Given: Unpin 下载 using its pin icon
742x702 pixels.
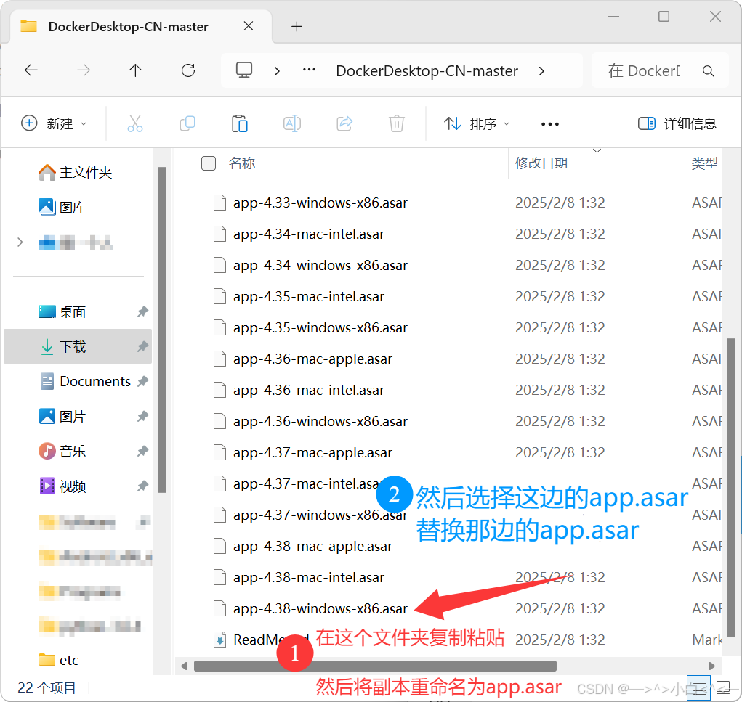Looking at the screenshot, I should [142, 346].
